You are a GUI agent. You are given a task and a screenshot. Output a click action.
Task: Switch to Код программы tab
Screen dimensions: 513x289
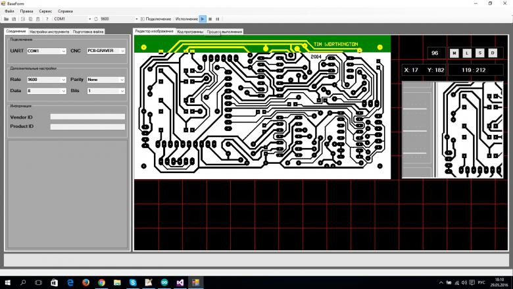click(190, 32)
